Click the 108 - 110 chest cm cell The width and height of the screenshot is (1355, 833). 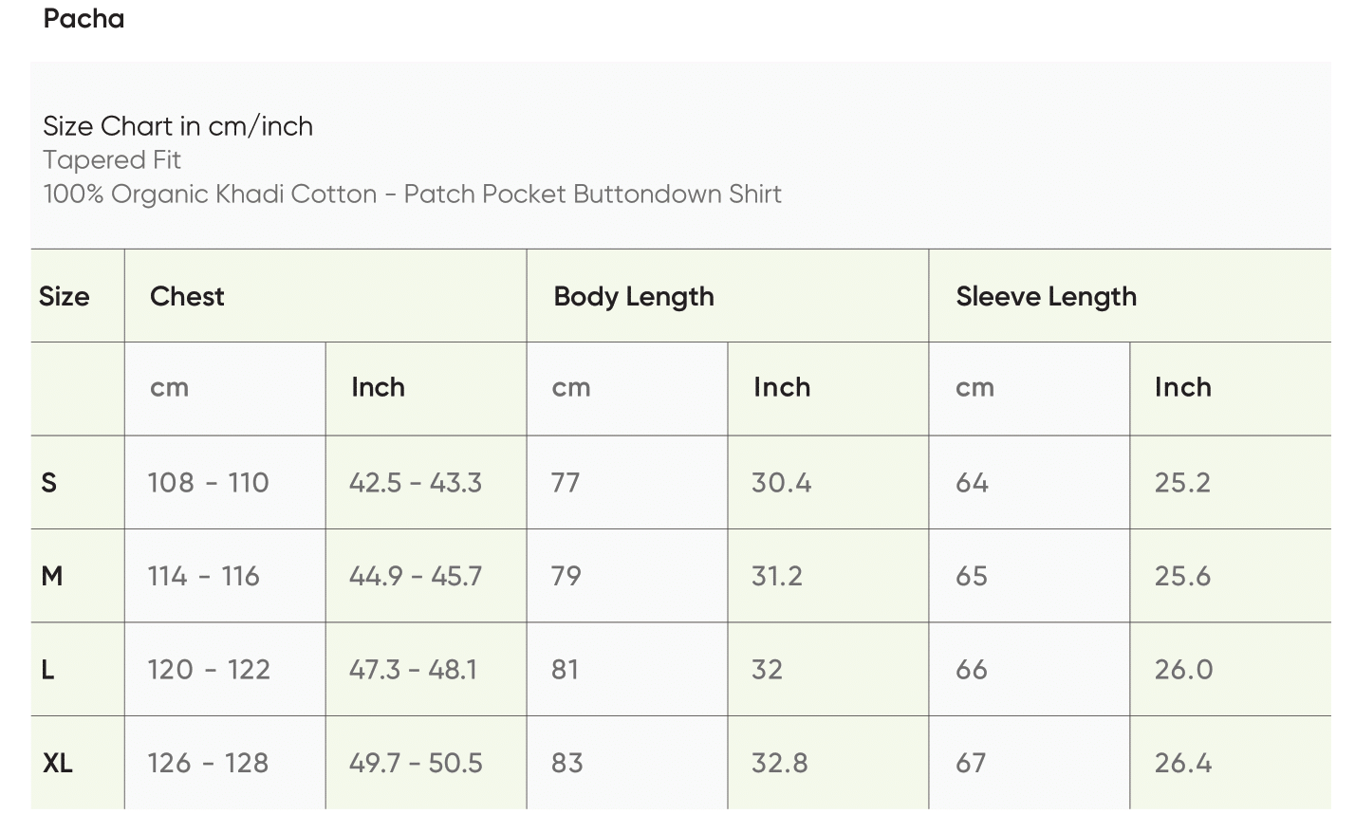click(x=208, y=483)
